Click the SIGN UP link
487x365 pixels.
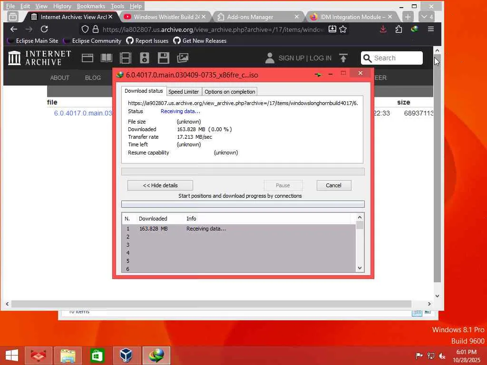[292, 58]
